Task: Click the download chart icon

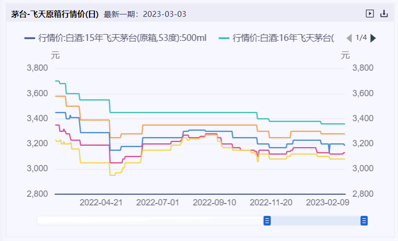Action: tap(384, 13)
